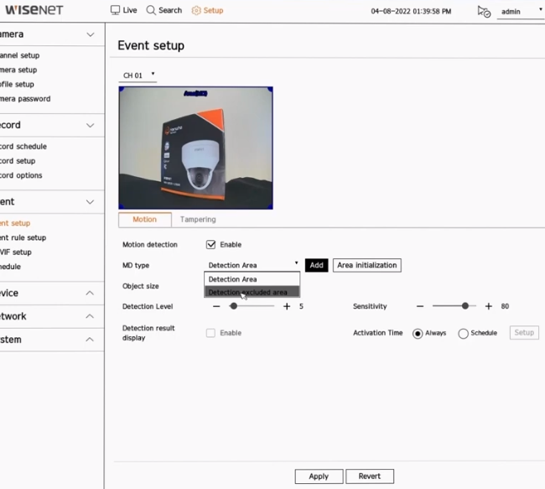Click the camera preview image

click(195, 148)
